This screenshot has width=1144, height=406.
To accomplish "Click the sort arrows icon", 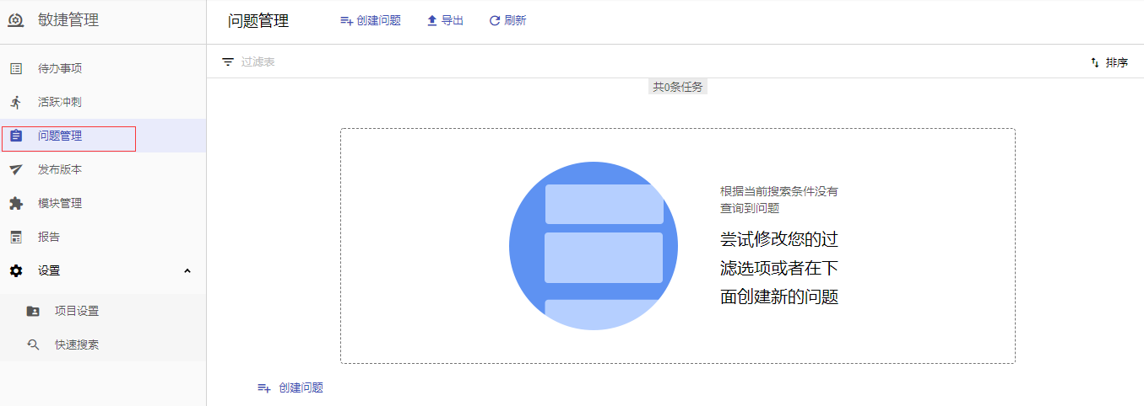I will 1095,62.
